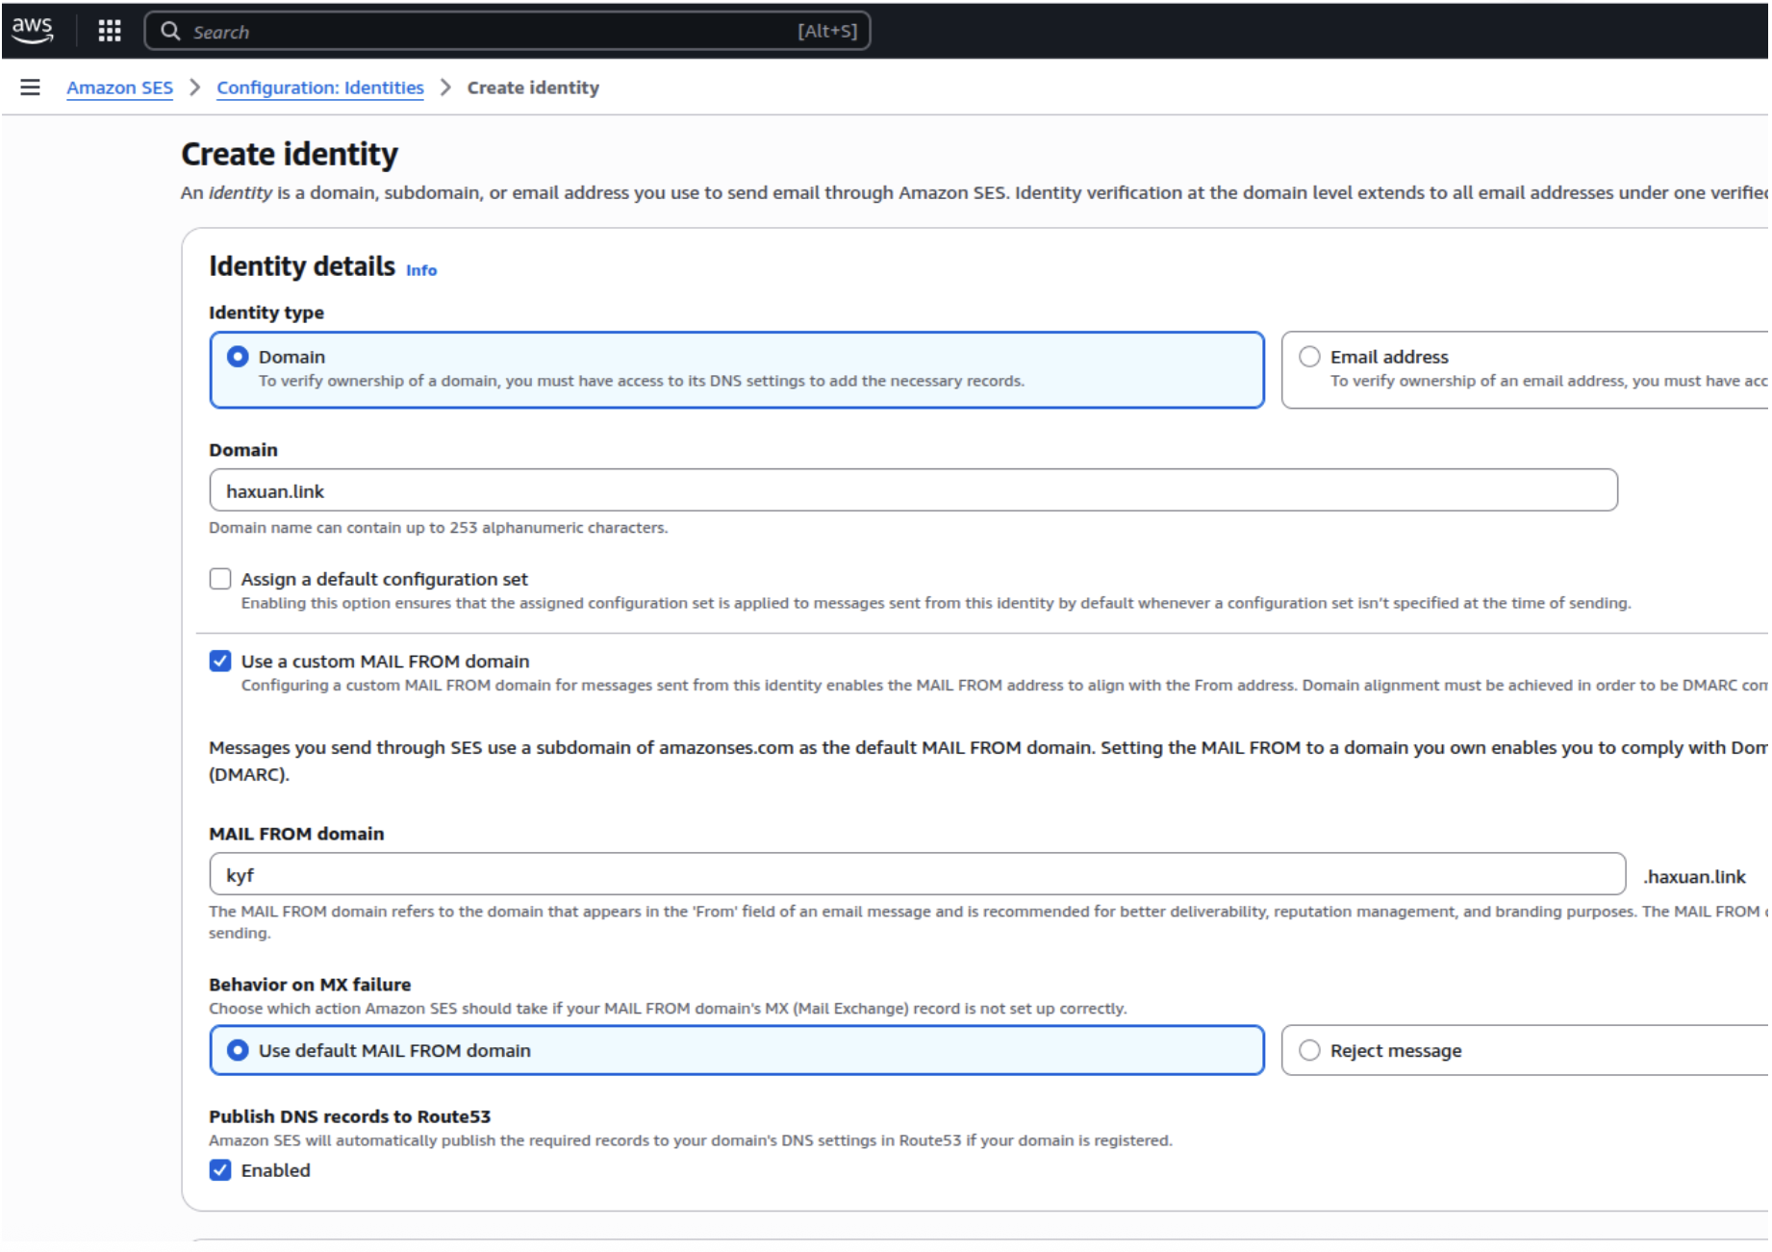
Task: Click the Behavior on MX failure label
Action: click(310, 985)
